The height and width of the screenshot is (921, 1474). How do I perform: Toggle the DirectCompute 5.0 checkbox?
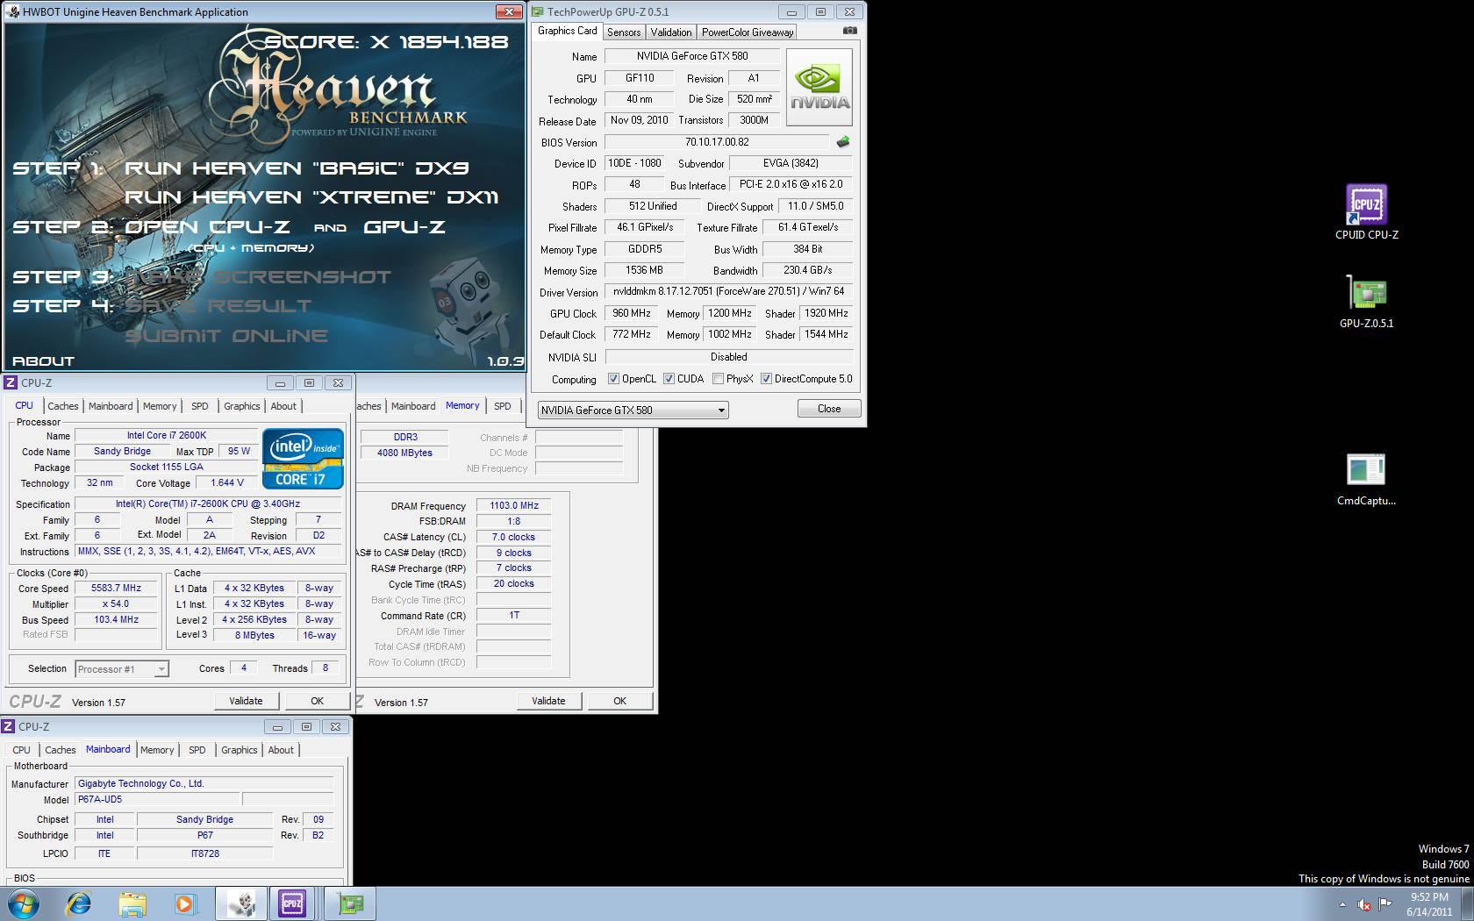(766, 379)
